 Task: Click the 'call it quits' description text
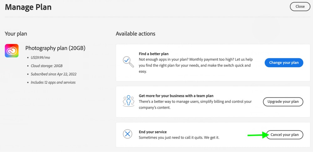(x=179, y=138)
